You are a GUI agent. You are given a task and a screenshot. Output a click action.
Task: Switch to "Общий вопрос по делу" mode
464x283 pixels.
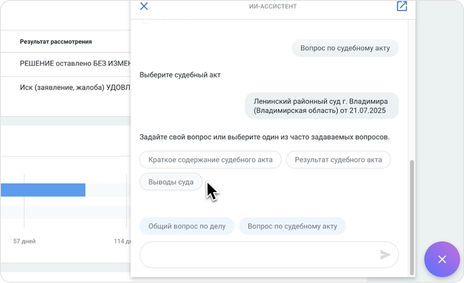(187, 226)
